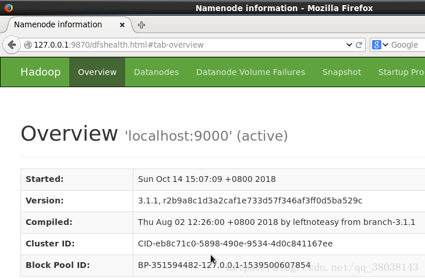
Task: Select the version value 3.1.1, r2b9a8c1d3a2caf1e...
Action: point(250,201)
